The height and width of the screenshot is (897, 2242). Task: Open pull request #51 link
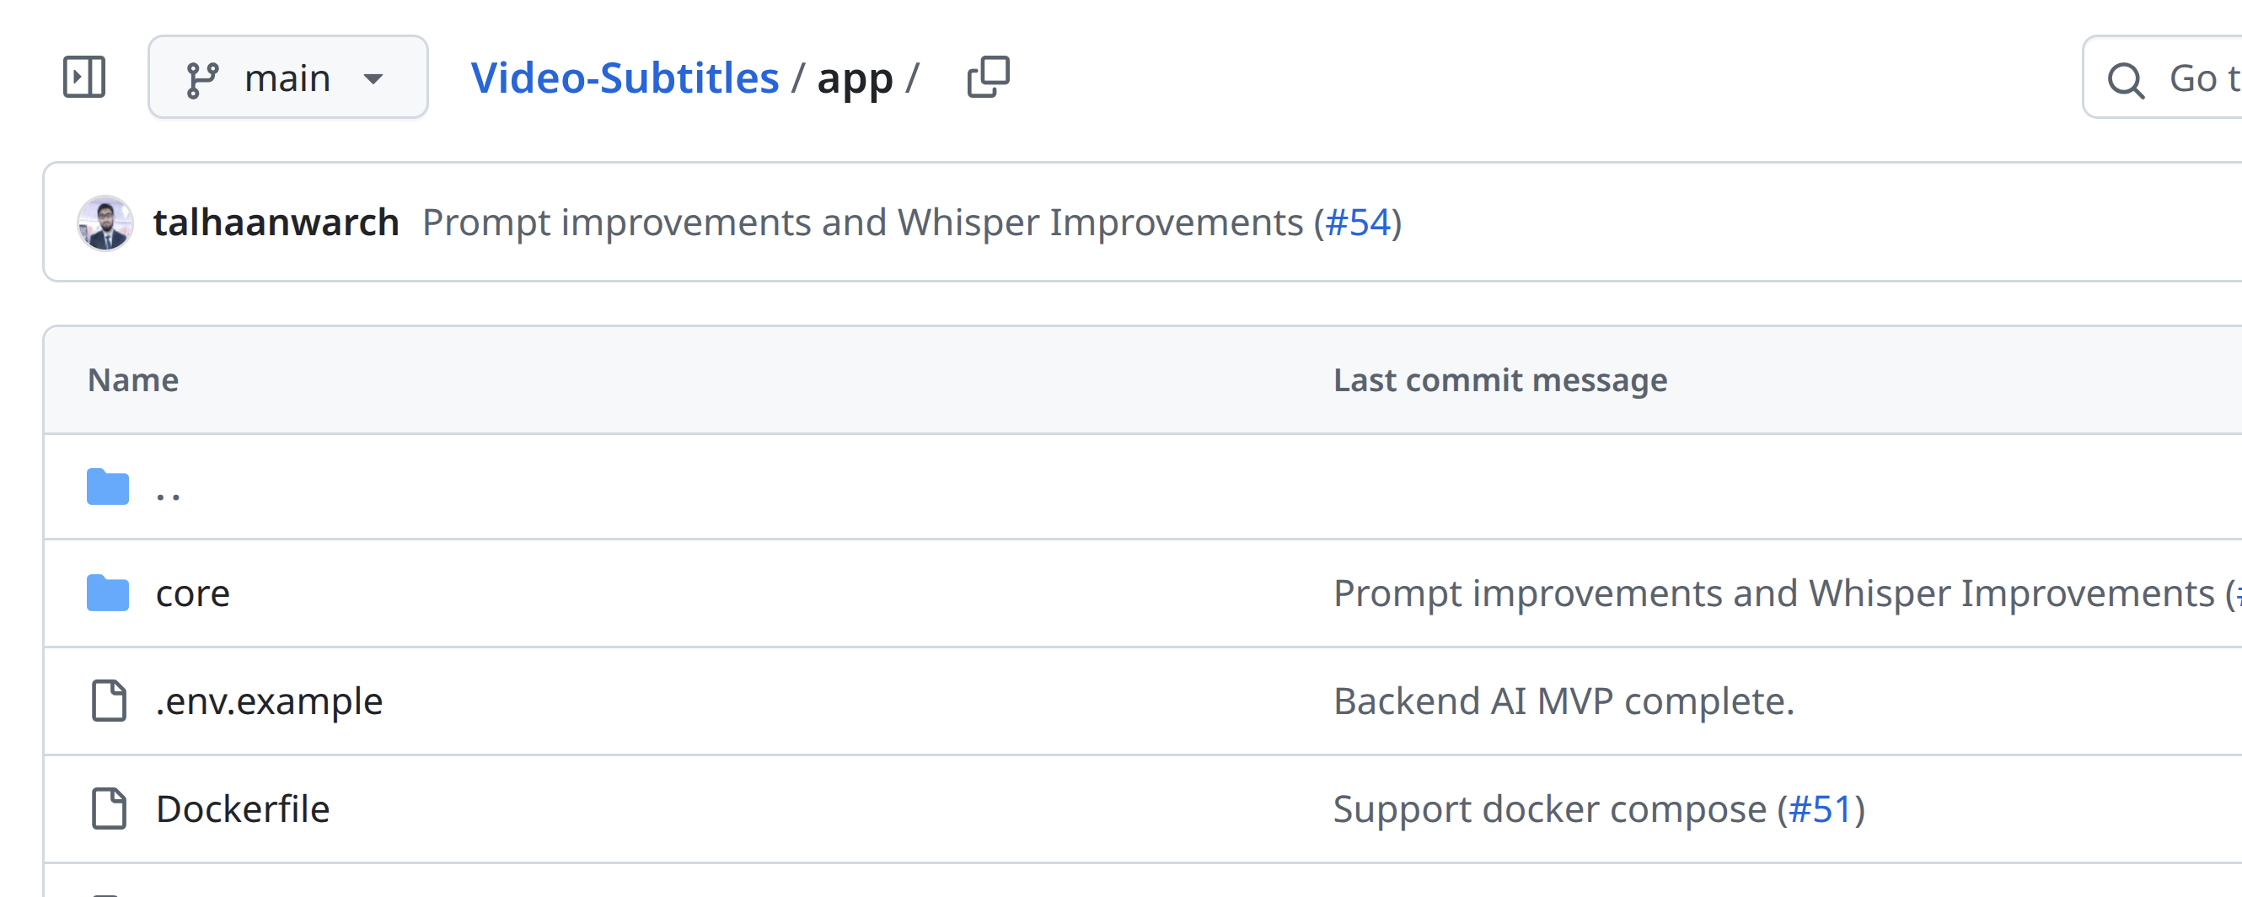pos(1819,809)
